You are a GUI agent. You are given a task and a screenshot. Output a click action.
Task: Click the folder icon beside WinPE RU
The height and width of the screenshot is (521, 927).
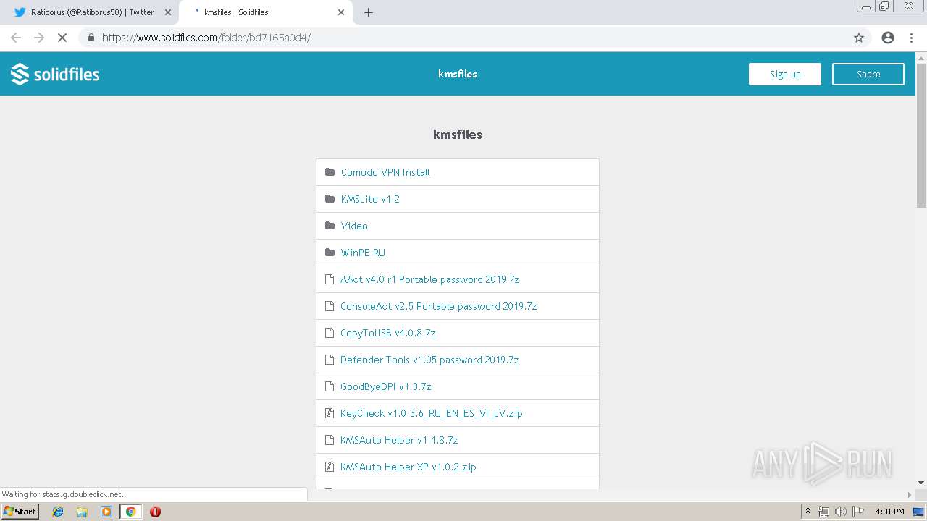coord(330,253)
